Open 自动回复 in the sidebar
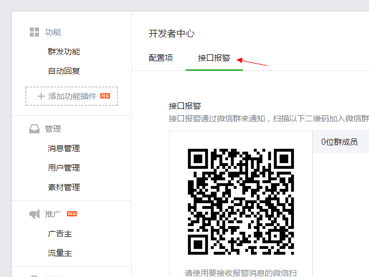This screenshot has height=277, width=369. [64, 71]
